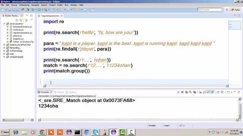Open the Pydev menu

(x=60, y=5)
